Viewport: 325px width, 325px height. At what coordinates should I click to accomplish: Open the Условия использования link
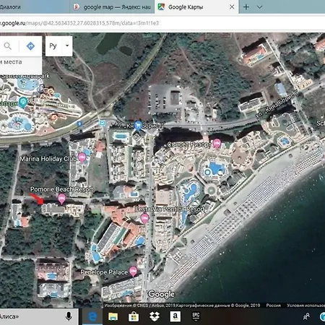(x=305, y=305)
